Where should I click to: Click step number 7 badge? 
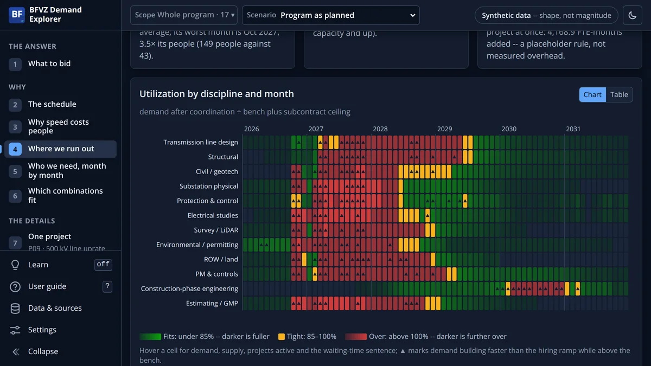15,243
